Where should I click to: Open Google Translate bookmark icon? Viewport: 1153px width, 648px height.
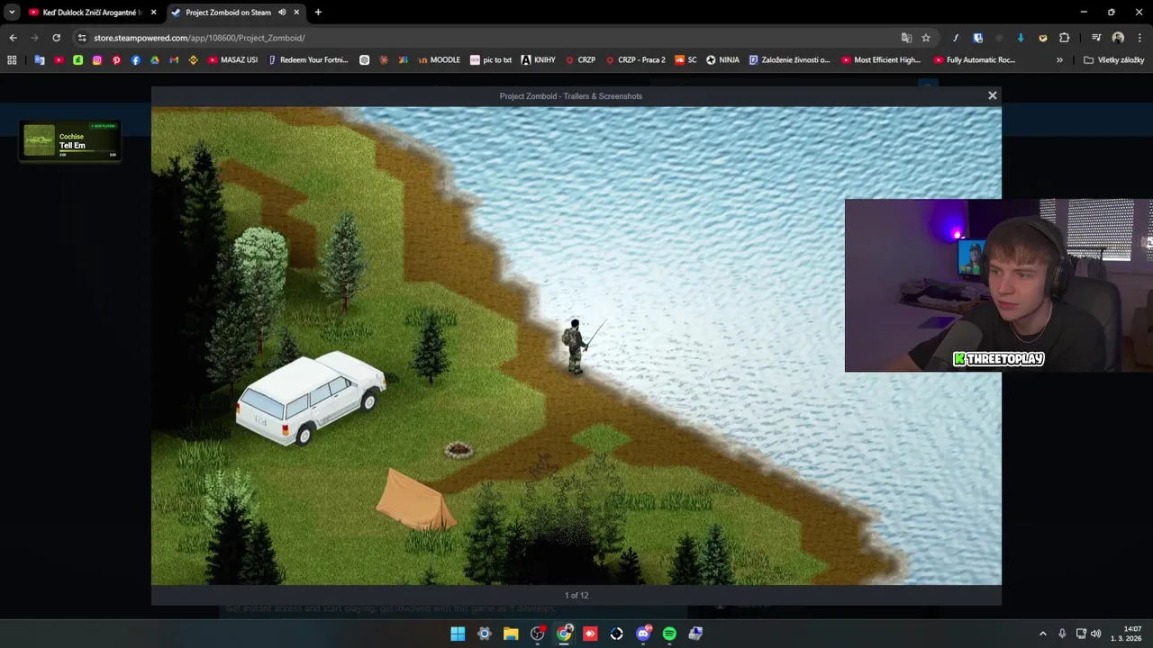coord(40,60)
